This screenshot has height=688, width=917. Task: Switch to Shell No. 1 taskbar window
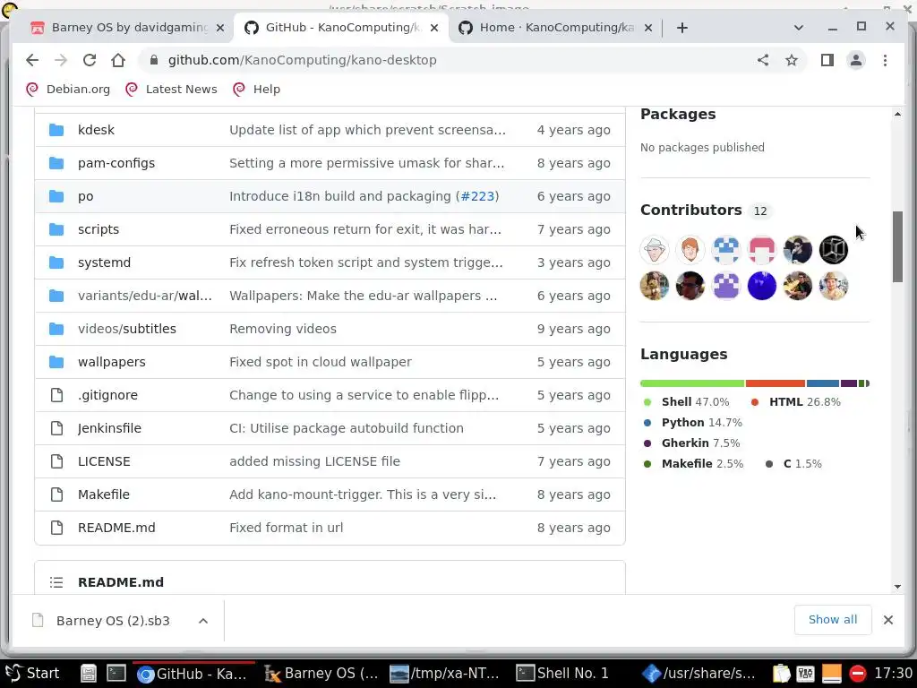(562, 674)
